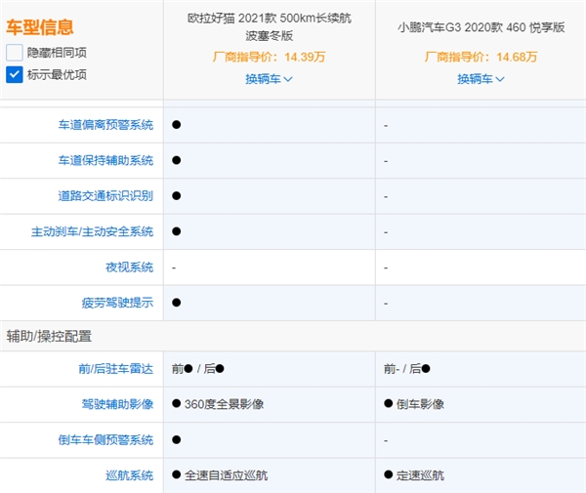Click the 车型信息 heading
Image resolution: width=586 pixels, height=493 pixels.
tap(40, 27)
